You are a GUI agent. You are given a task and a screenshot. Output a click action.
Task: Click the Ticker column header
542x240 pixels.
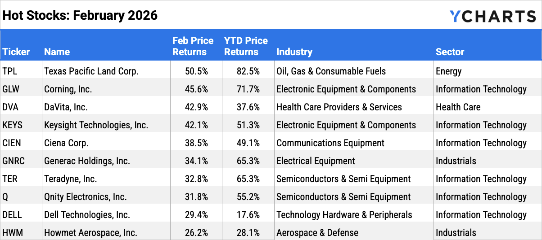(16, 52)
